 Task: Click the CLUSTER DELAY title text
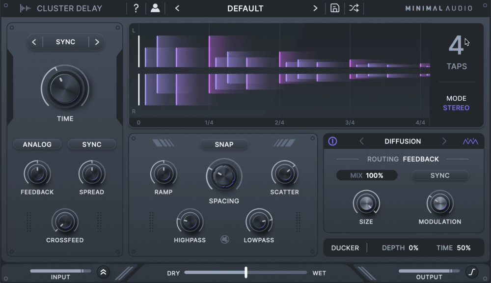point(70,8)
